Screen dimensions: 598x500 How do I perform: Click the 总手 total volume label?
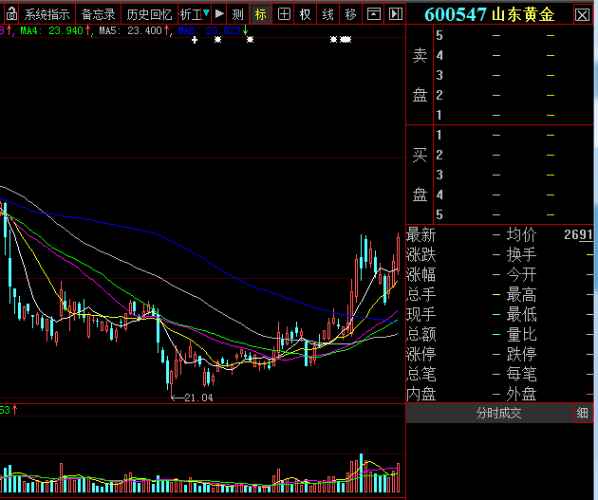(421, 294)
